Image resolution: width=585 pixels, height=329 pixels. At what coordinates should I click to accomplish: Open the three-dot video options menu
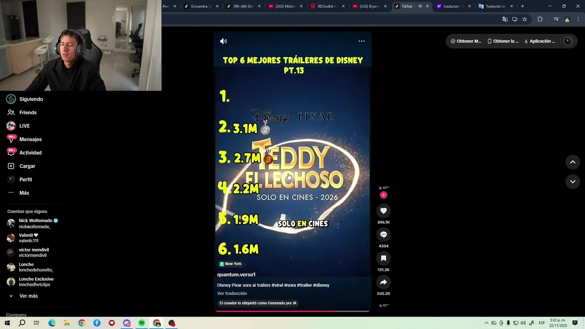tap(362, 41)
